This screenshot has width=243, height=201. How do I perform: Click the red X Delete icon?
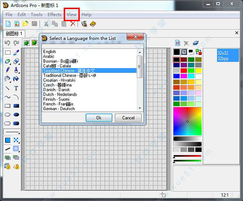pos(72,24)
